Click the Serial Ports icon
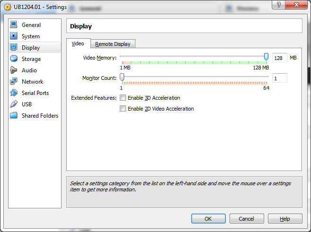Image resolution: width=311 pixels, height=232 pixels. click(x=13, y=93)
